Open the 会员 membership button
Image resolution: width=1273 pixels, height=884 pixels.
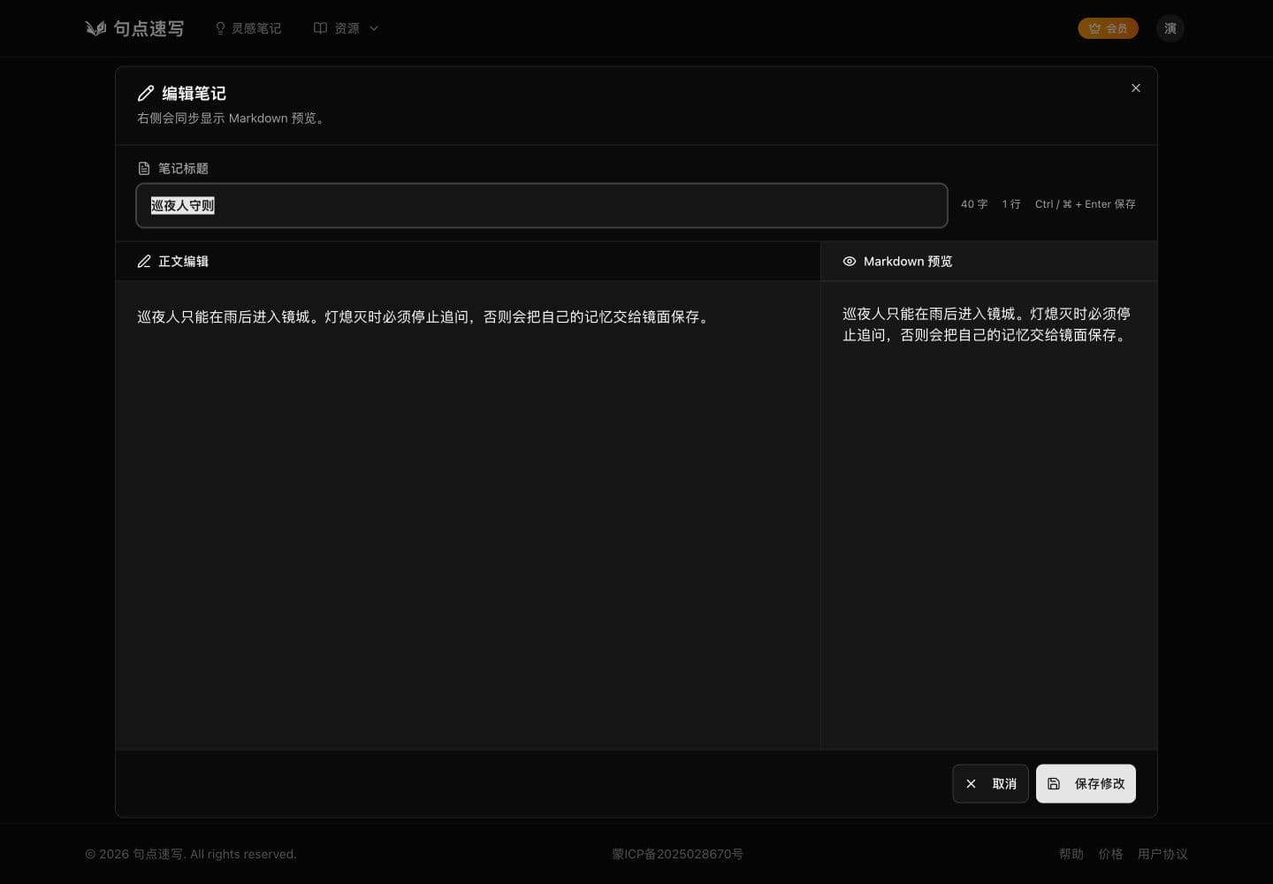click(x=1108, y=28)
